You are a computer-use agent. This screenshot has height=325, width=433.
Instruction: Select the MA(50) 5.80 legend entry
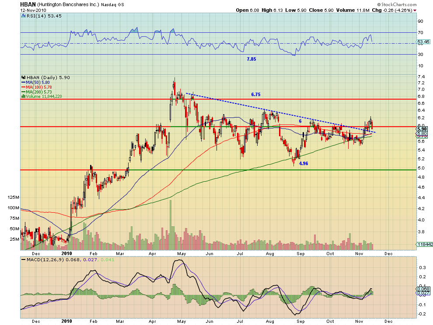coord(35,82)
